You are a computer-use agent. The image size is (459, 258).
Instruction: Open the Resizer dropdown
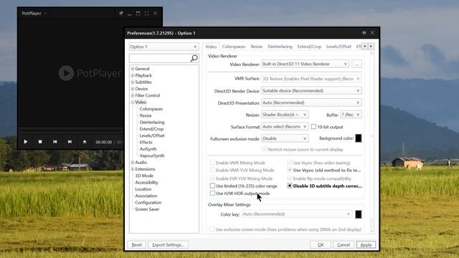click(x=285, y=115)
